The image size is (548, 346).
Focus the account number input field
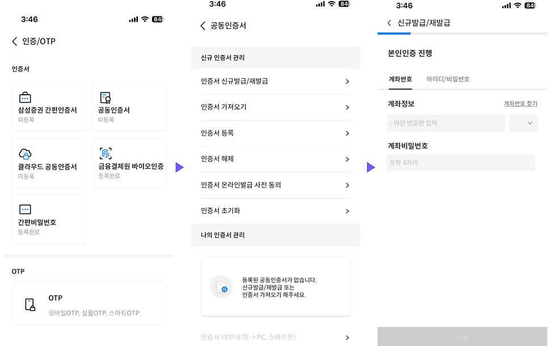coord(446,123)
